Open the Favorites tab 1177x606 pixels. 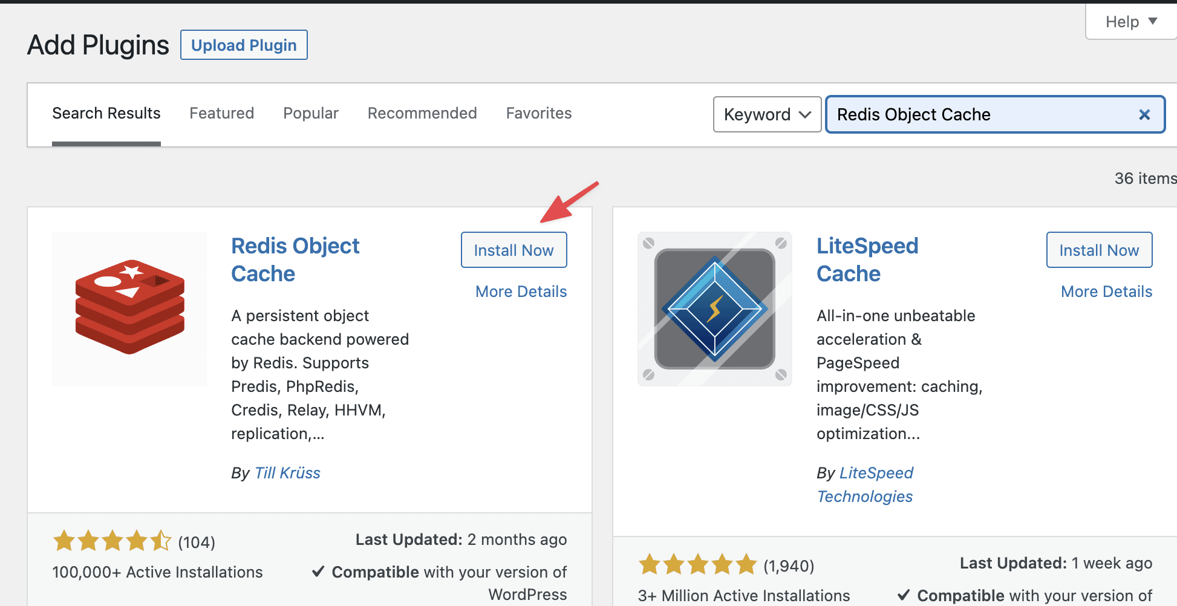538,113
